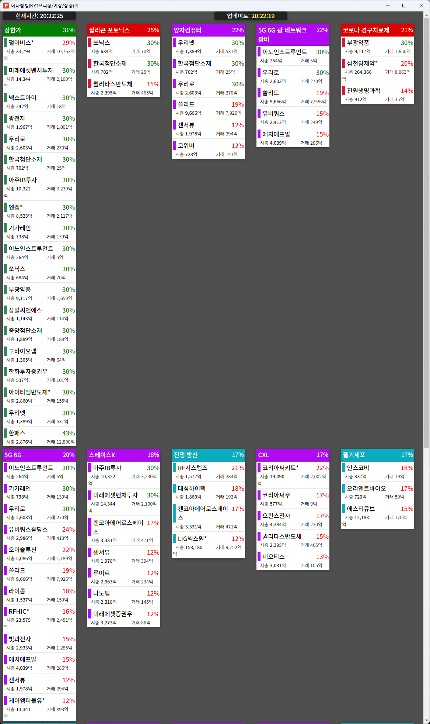The height and width of the screenshot is (724, 430).
Task: Maximize the 테마랭킹 window
Action: coord(404,6)
